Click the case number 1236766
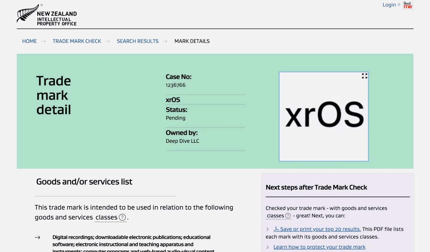This screenshot has width=430, height=252. tap(176, 85)
